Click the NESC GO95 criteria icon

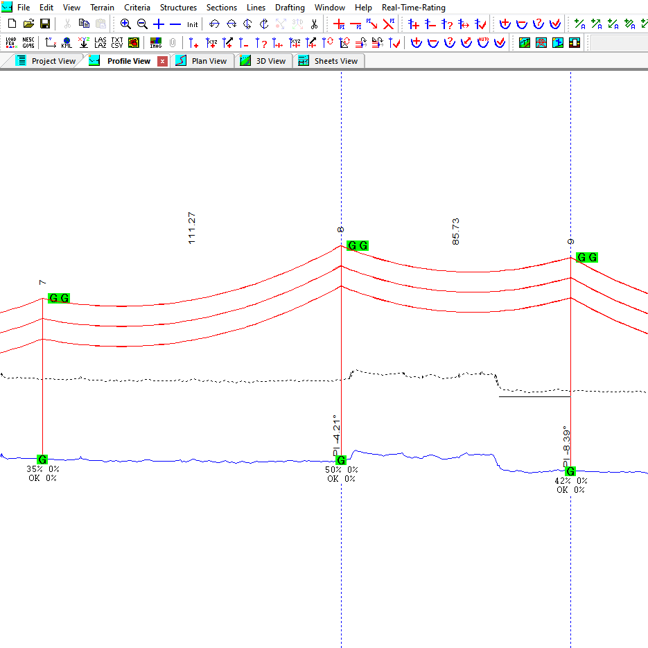[x=28, y=42]
